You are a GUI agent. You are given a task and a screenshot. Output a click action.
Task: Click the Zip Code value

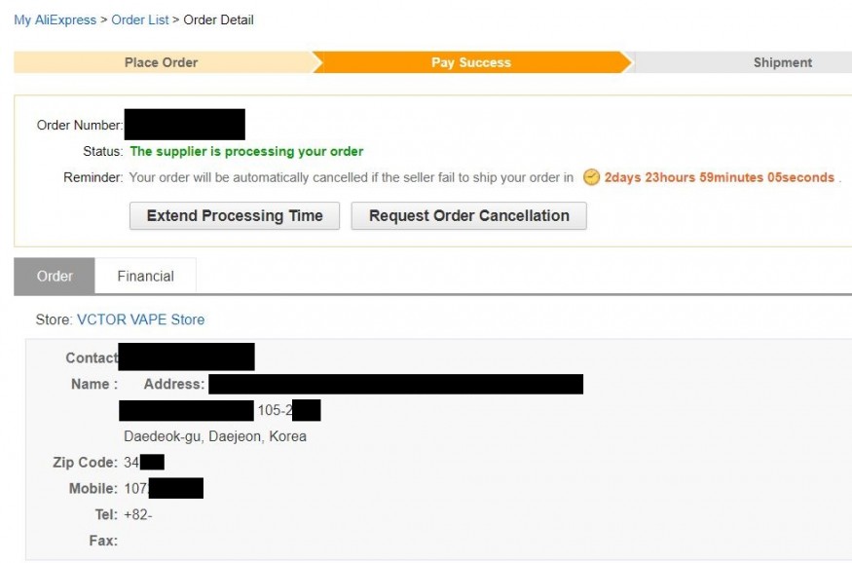(x=144, y=463)
